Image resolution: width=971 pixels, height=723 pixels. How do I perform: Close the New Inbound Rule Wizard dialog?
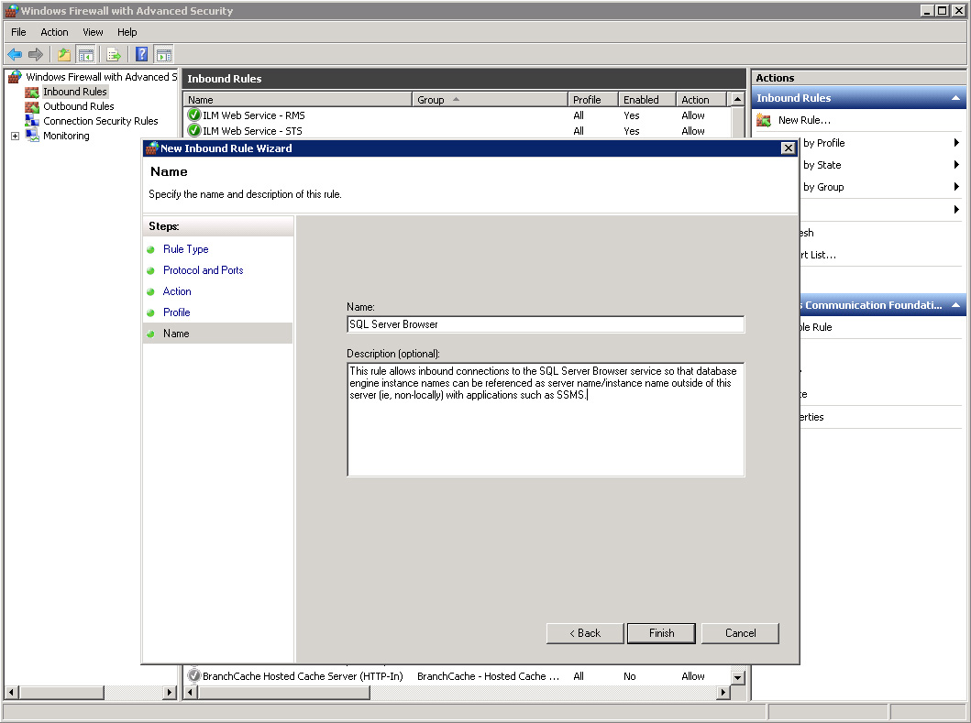[x=788, y=148]
